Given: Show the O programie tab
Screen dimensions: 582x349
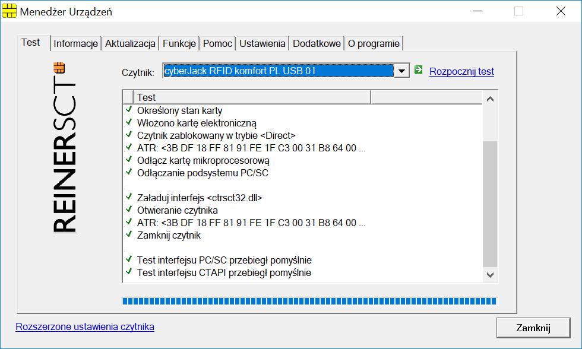Looking at the screenshot, I should tap(374, 43).
